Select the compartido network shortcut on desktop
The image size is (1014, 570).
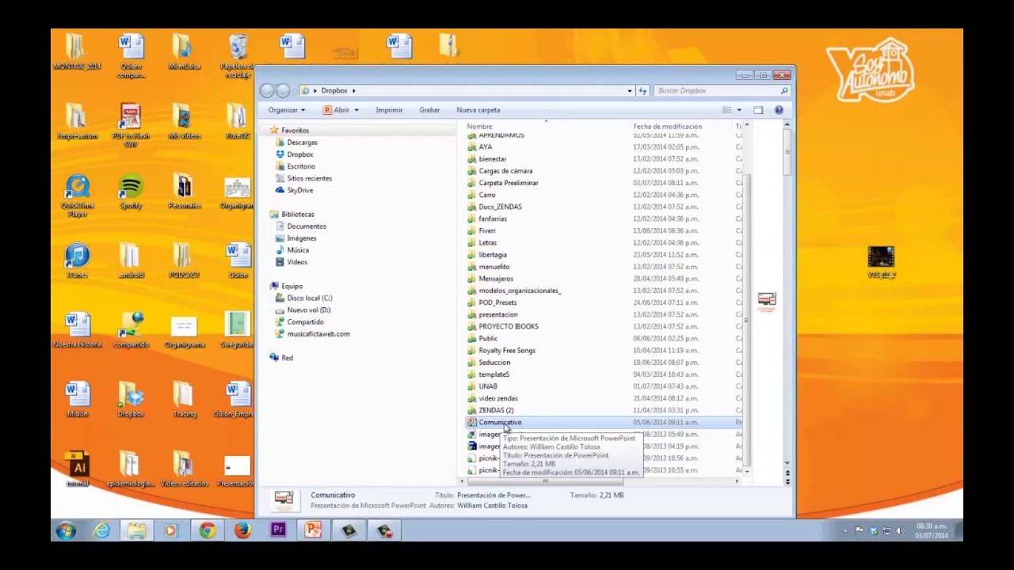click(x=131, y=330)
